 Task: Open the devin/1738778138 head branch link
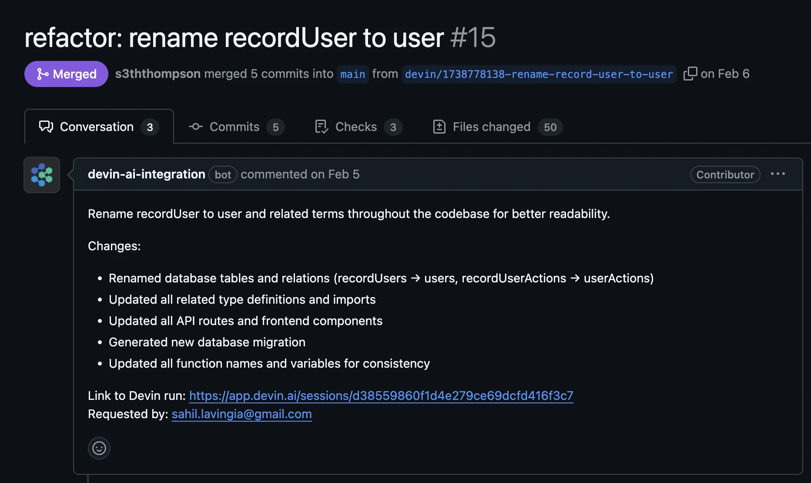click(x=539, y=74)
